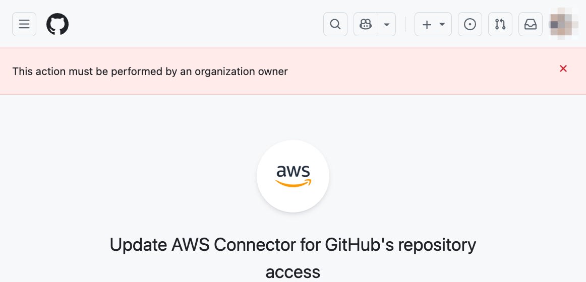The height and width of the screenshot is (282, 586).
Task: View notifications inbox icon
Action: [531, 24]
